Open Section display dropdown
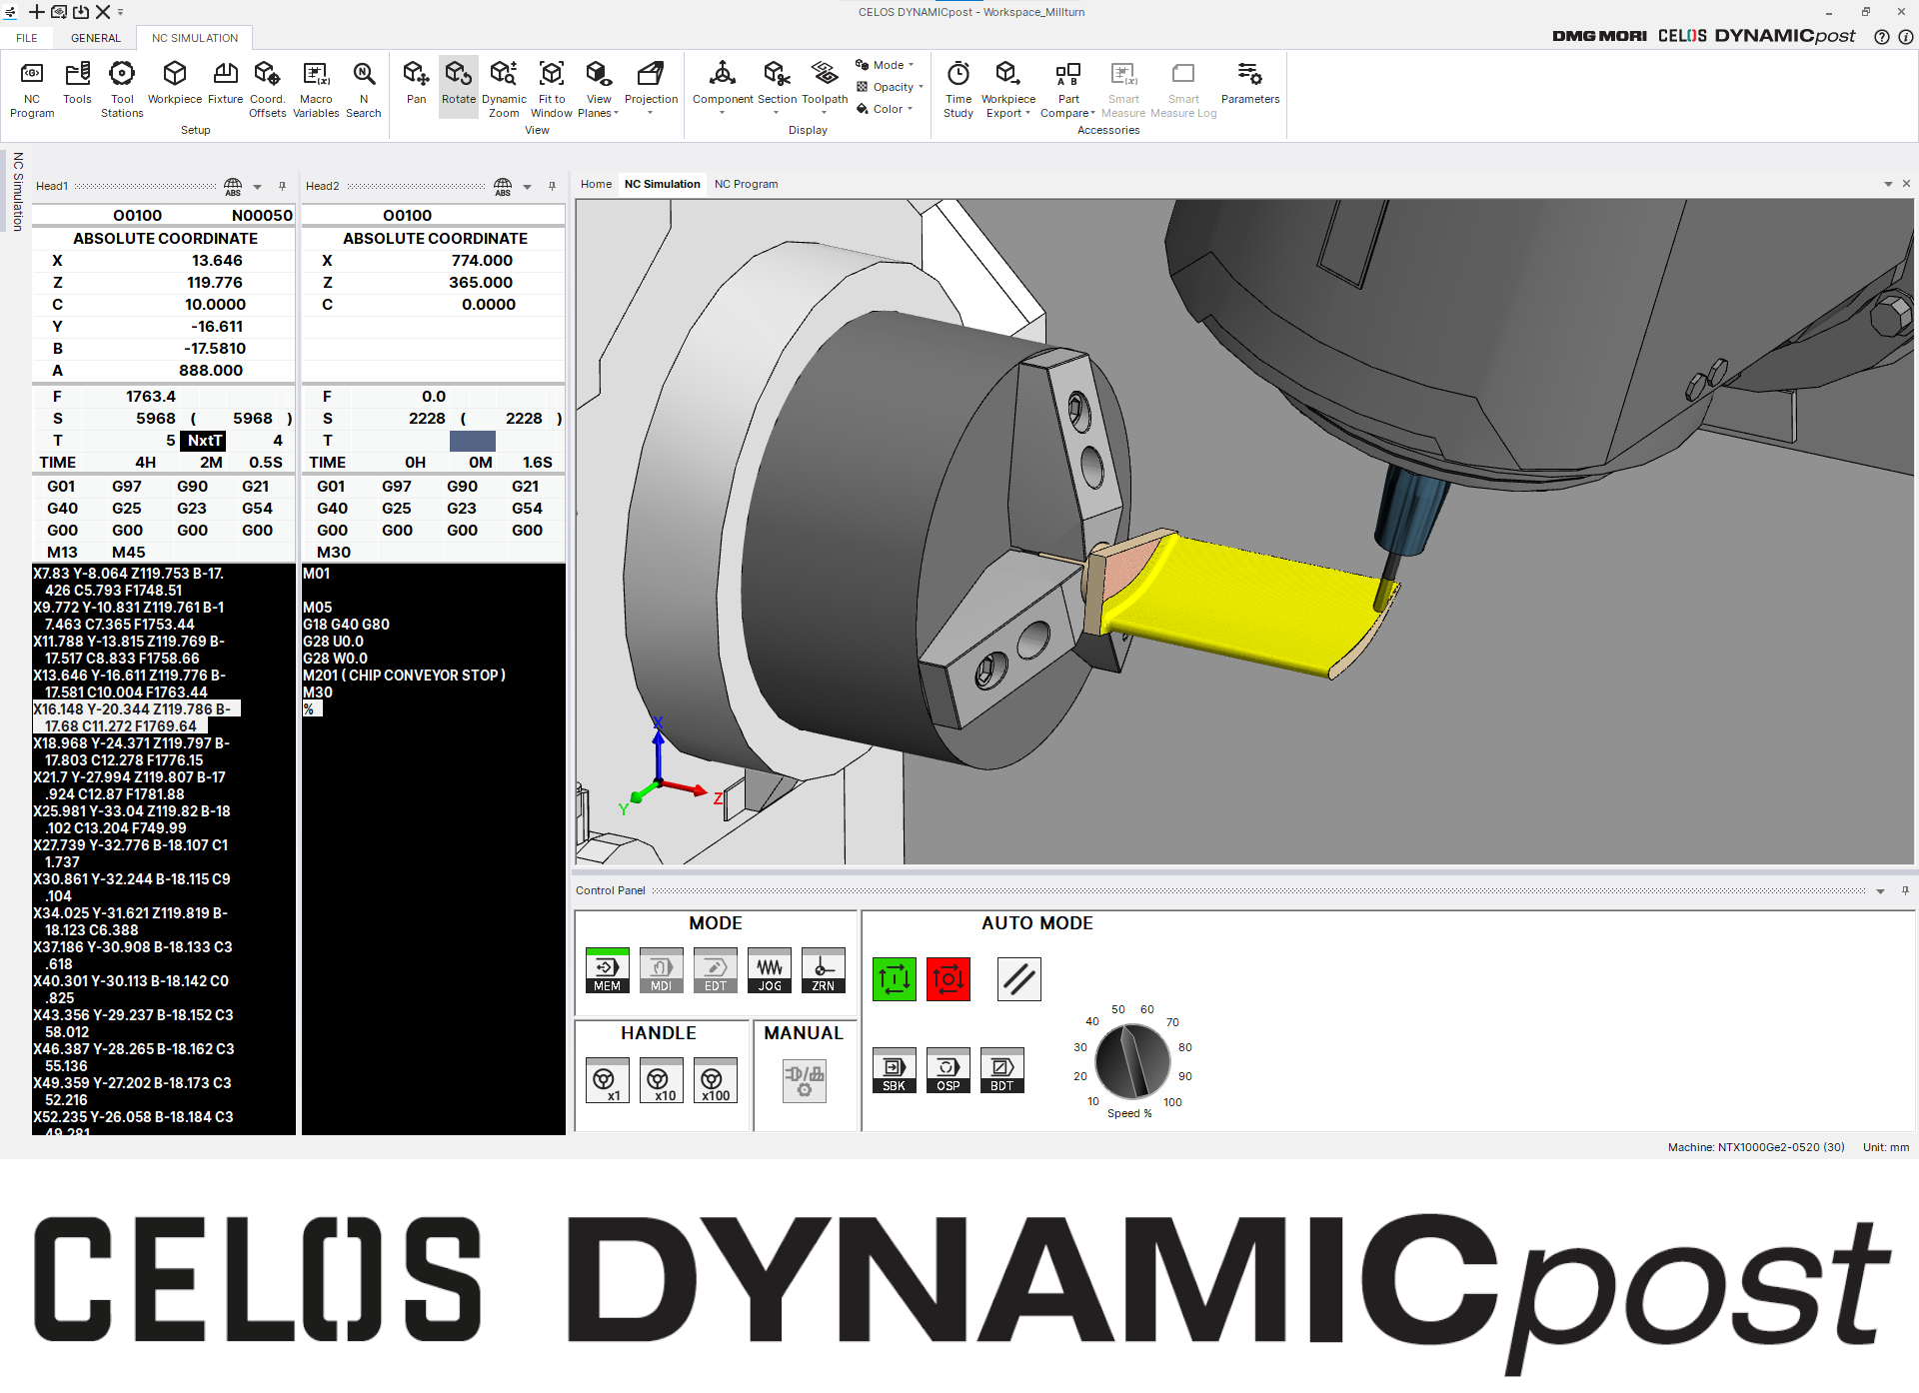1919x1393 pixels. (x=777, y=88)
